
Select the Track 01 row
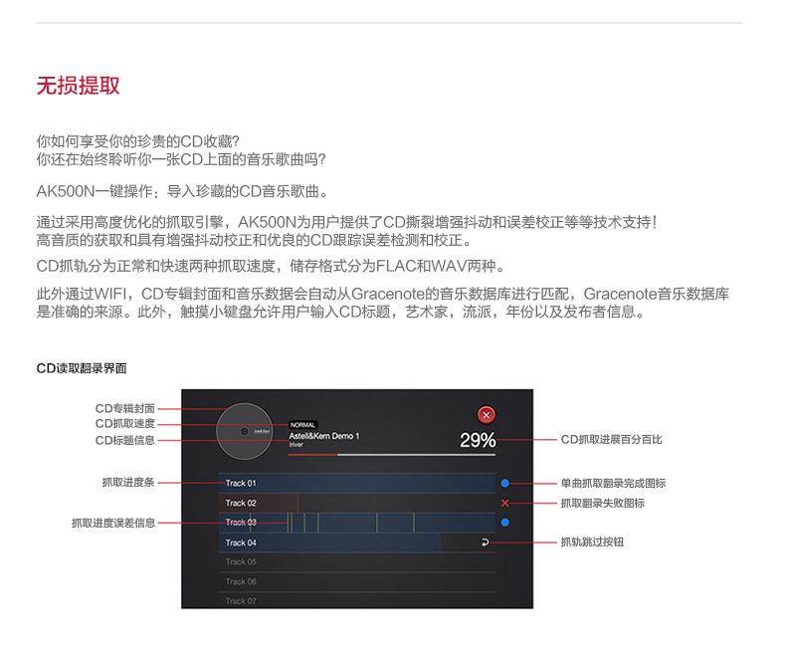(x=357, y=483)
